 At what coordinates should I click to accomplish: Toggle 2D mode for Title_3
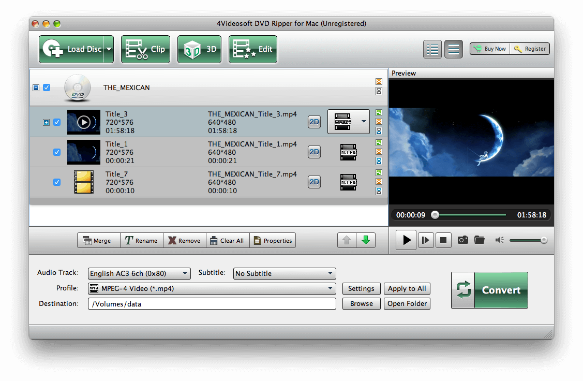click(314, 122)
